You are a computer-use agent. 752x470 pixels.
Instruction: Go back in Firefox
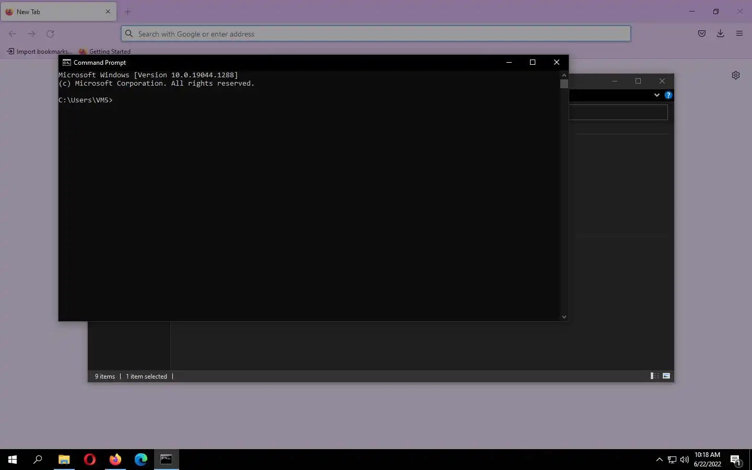(13, 34)
